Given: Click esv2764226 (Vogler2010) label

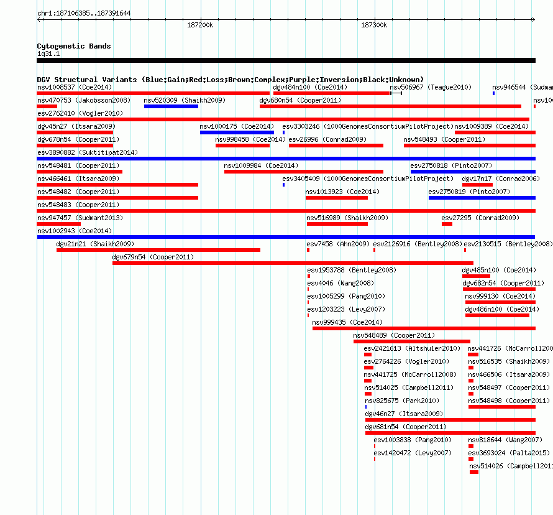Looking at the screenshot, I should coord(406,361).
